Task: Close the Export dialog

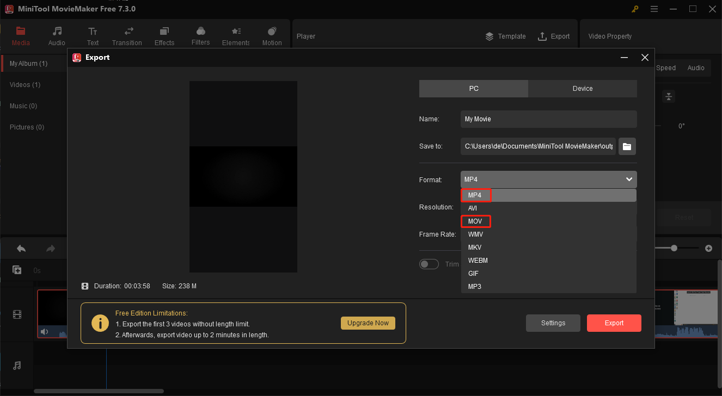Action: [x=645, y=57]
